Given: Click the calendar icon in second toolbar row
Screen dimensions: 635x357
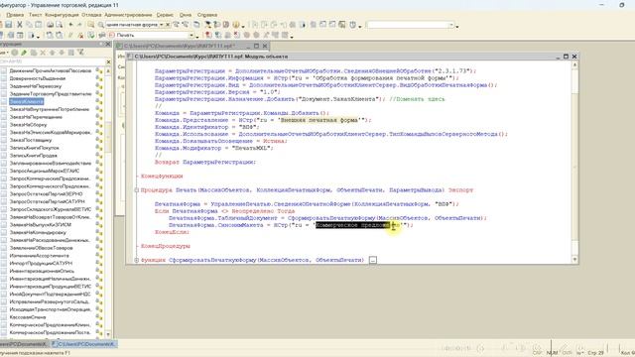Looking at the screenshot, I should pyautogui.click(x=20, y=36).
